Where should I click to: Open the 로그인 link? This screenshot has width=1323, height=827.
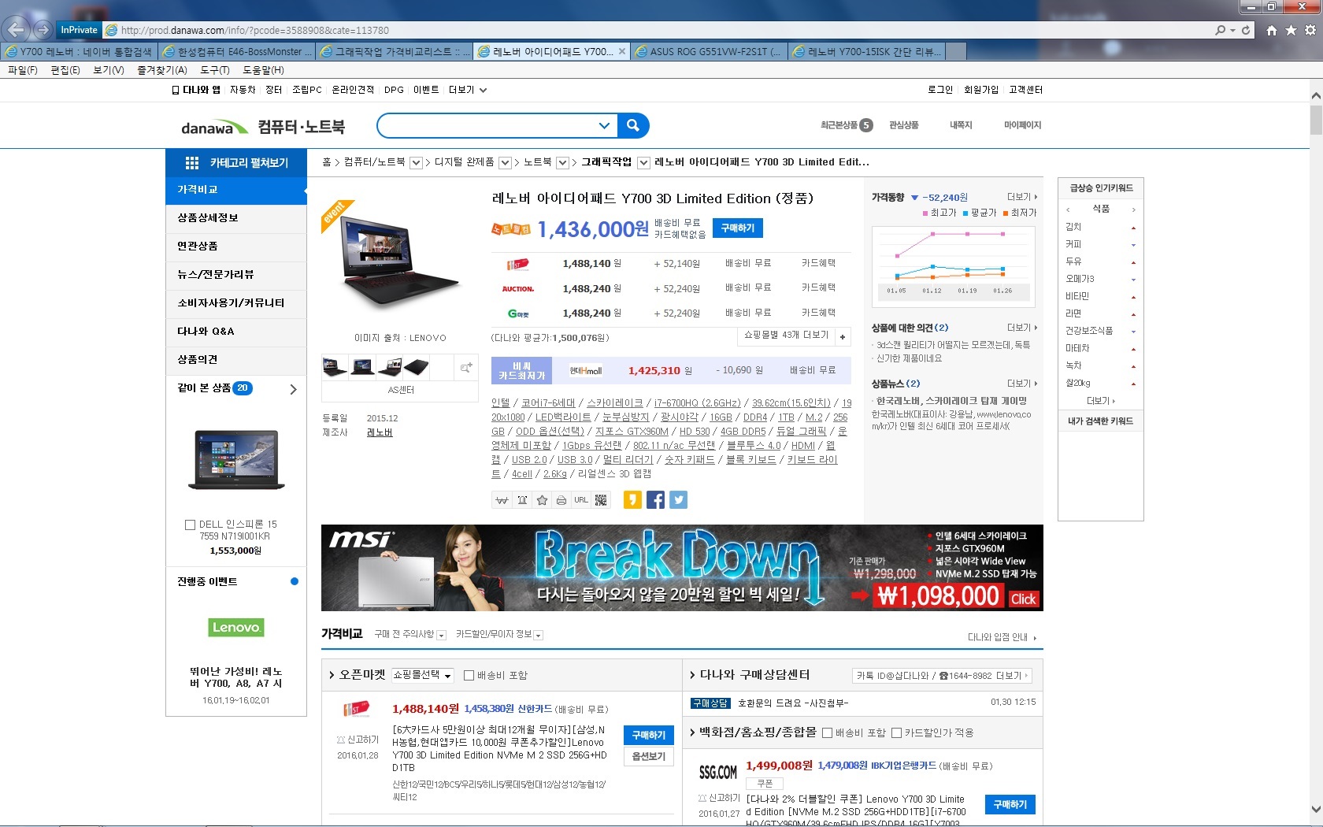(939, 90)
